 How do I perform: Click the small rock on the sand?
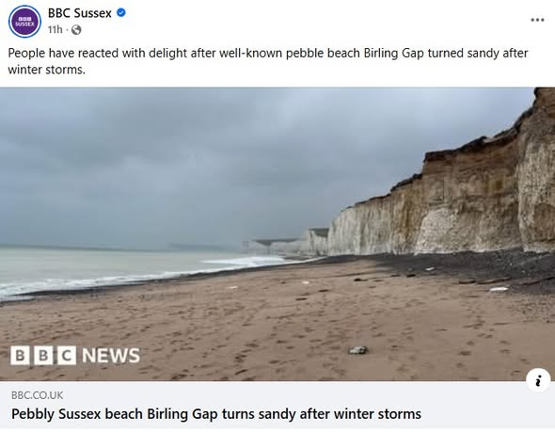tap(358, 350)
